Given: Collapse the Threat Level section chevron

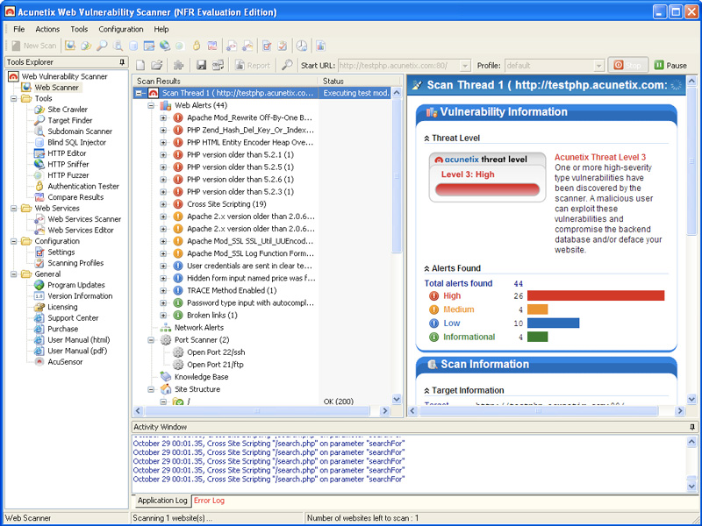Looking at the screenshot, I should coord(426,139).
